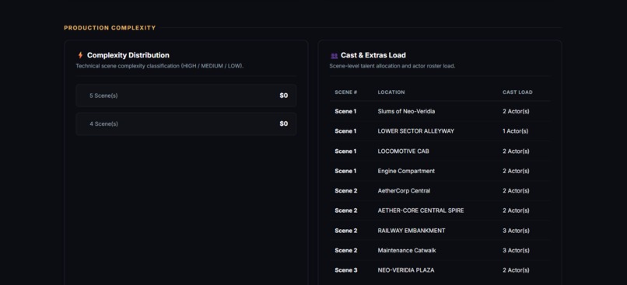Click the $0 value for 4 Scene(s)

point(283,123)
